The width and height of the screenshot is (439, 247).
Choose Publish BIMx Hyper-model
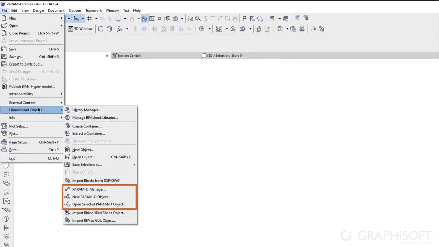32,86
